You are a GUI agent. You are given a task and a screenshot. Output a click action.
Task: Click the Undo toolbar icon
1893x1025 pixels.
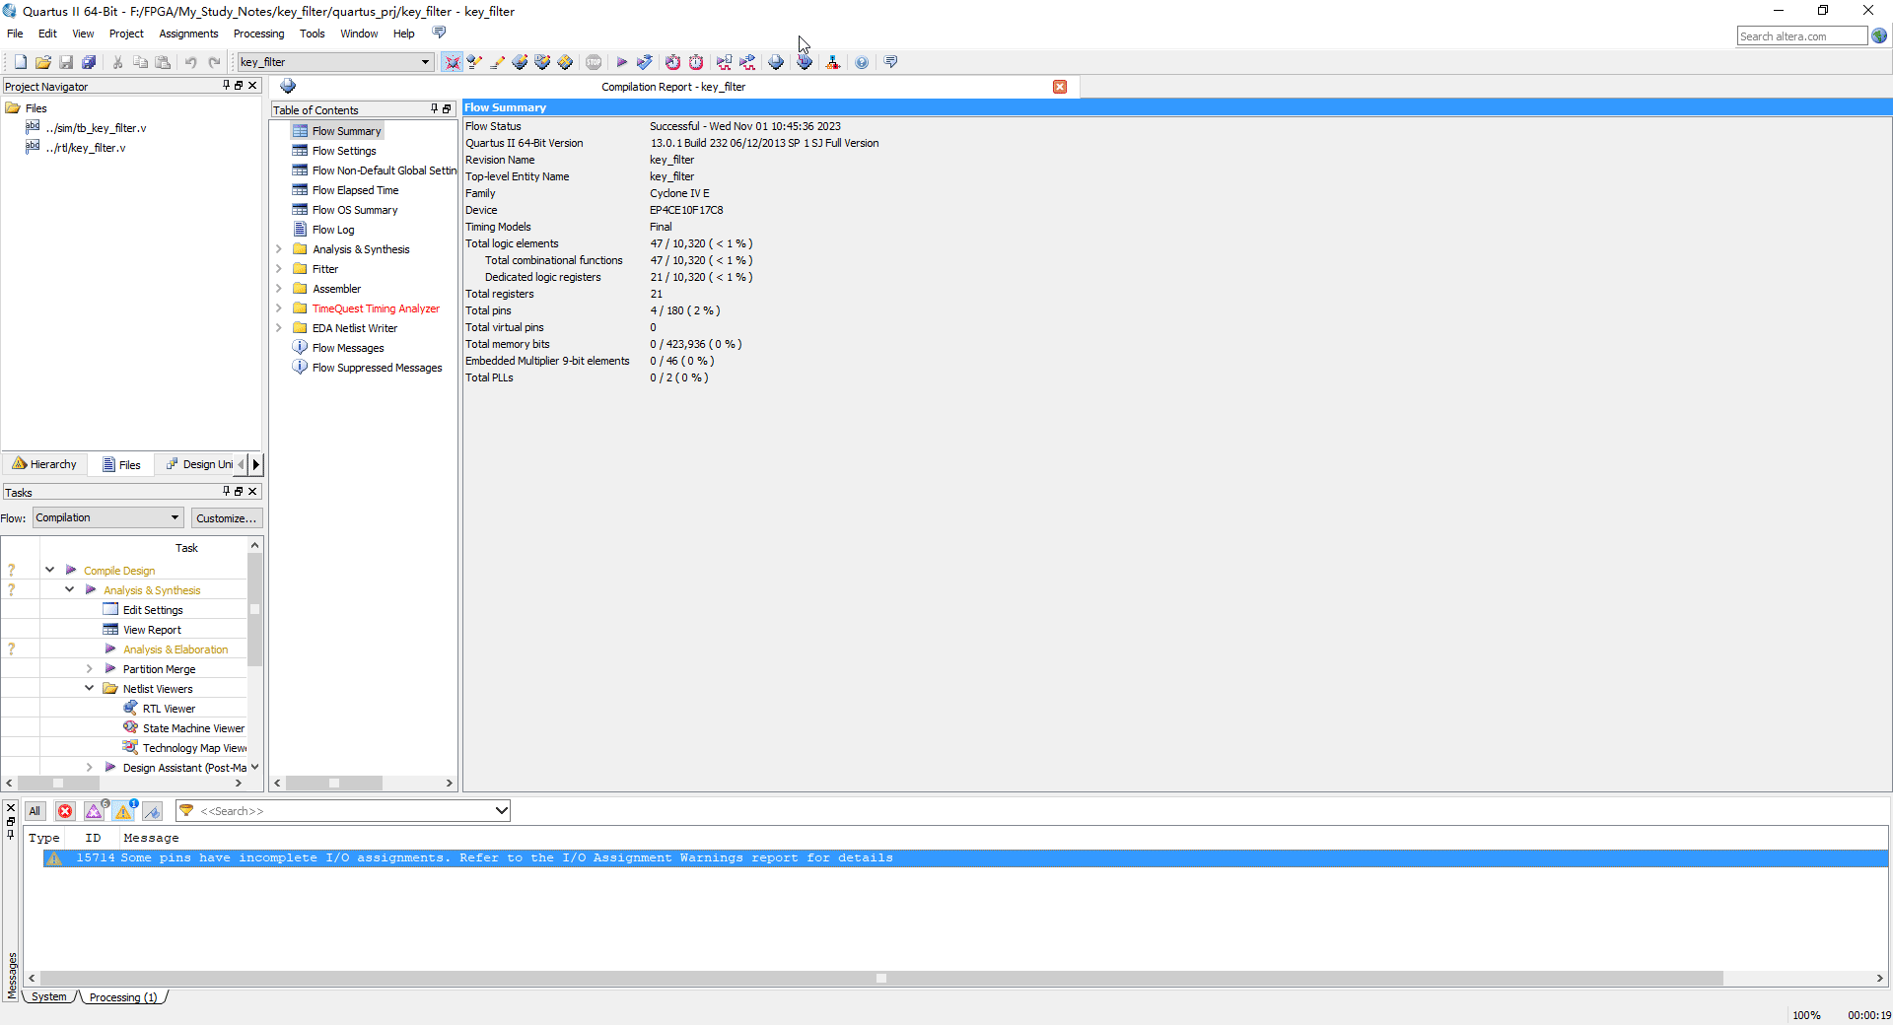[x=190, y=62]
